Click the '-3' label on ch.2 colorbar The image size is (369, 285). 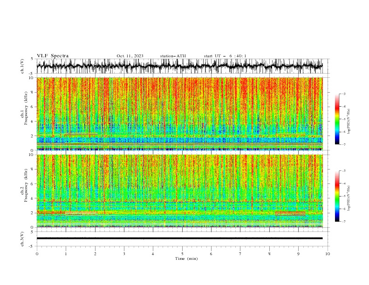click(x=343, y=171)
